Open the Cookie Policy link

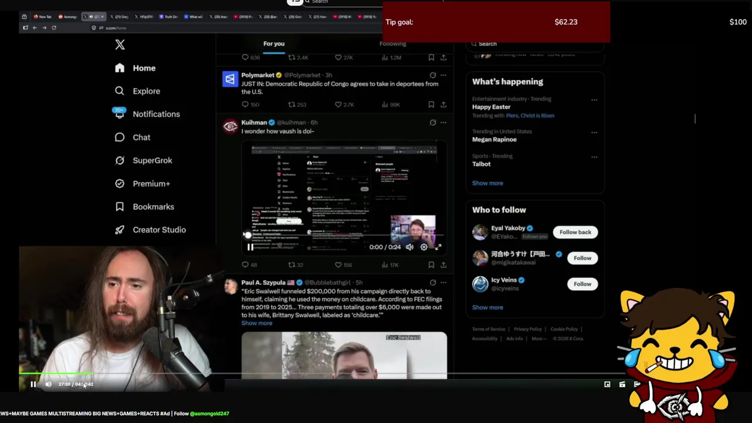pyautogui.click(x=564, y=329)
